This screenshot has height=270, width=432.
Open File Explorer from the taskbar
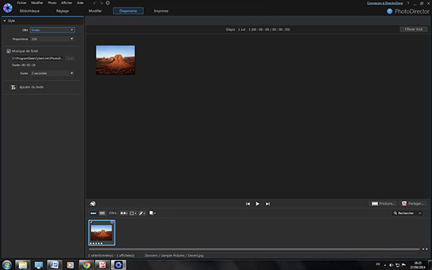[22, 265]
